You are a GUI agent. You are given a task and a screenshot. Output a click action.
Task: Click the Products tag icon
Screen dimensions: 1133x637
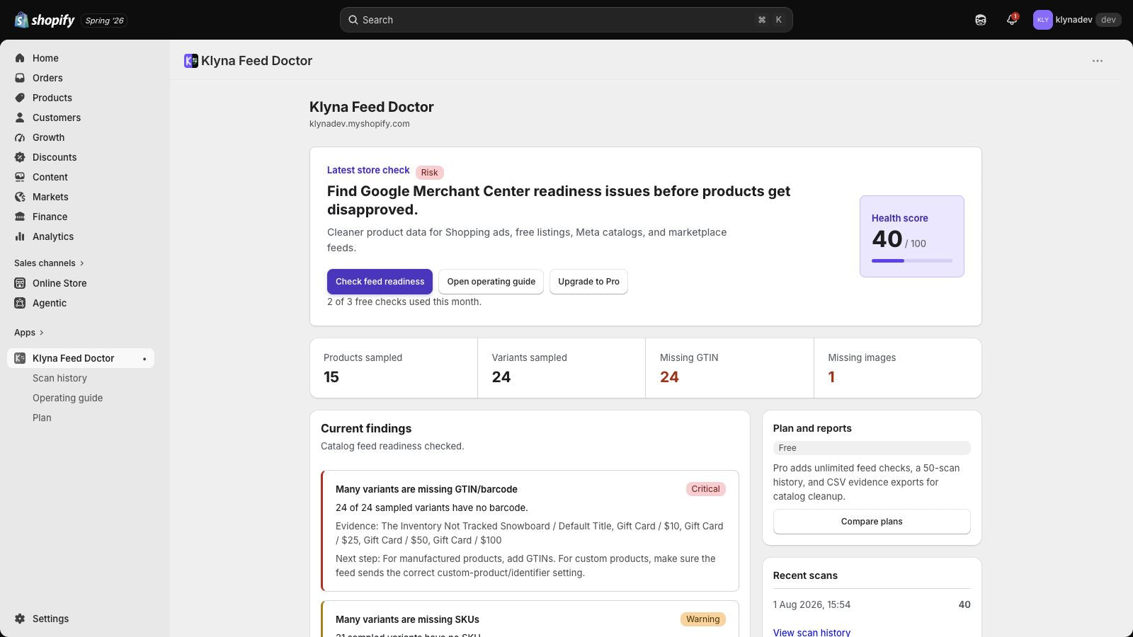pos(20,98)
